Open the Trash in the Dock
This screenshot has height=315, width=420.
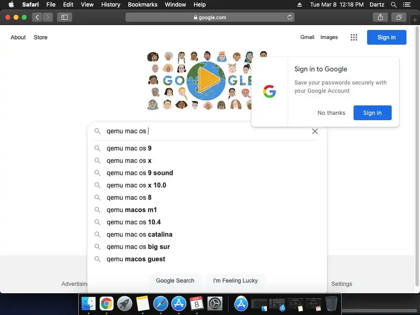click(x=331, y=304)
